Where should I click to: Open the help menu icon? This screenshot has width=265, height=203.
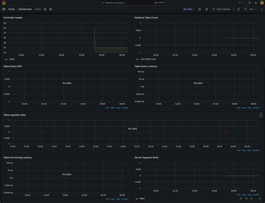(249, 3)
